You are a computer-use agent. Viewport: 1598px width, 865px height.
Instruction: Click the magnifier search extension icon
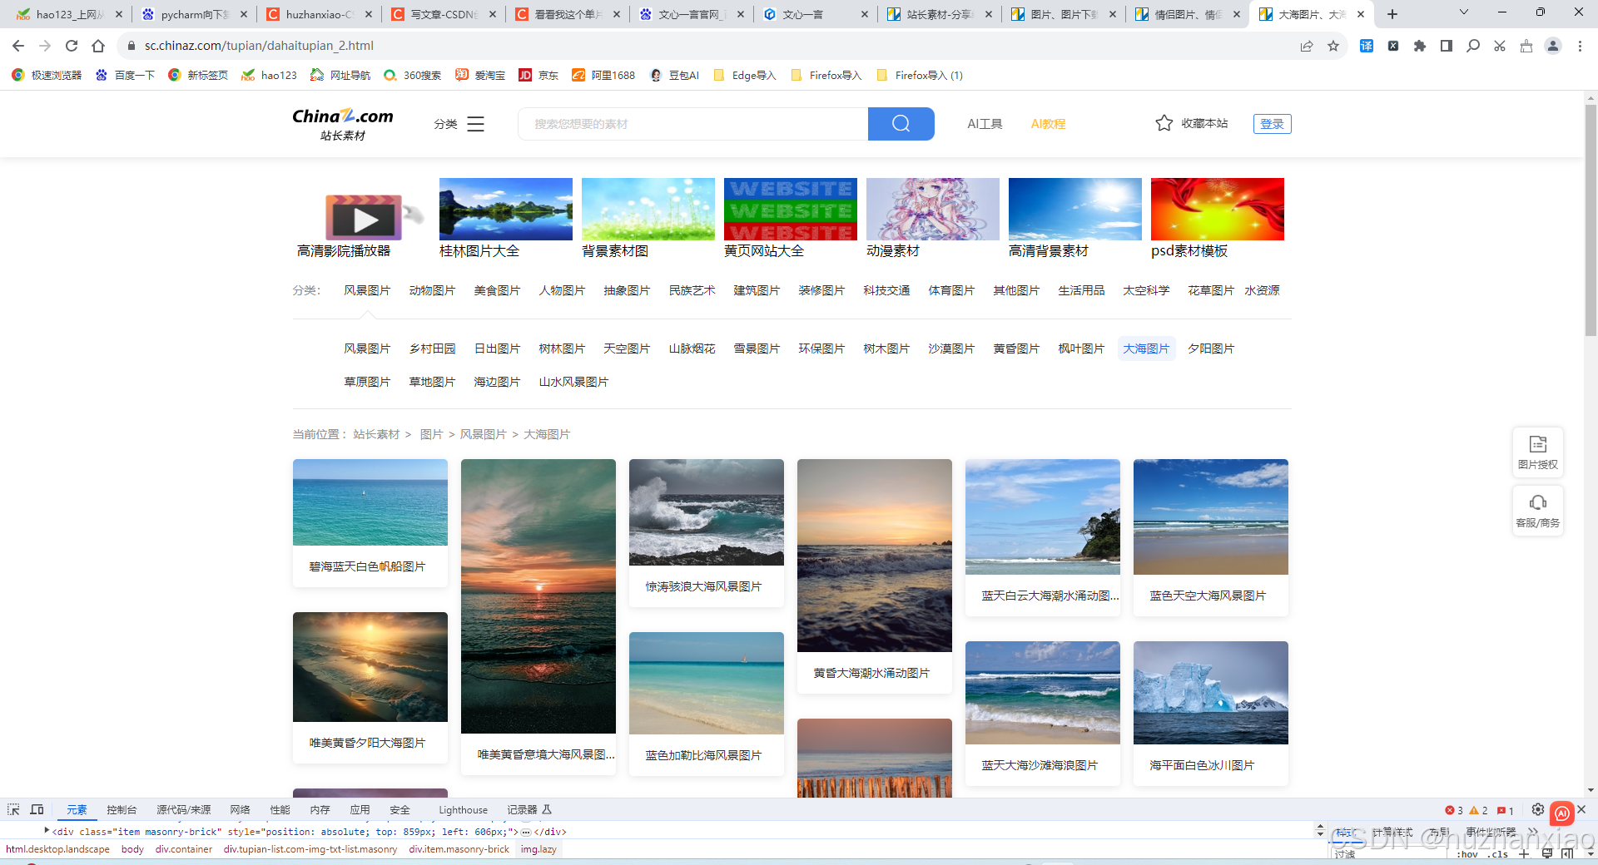(x=1473, y=46)
